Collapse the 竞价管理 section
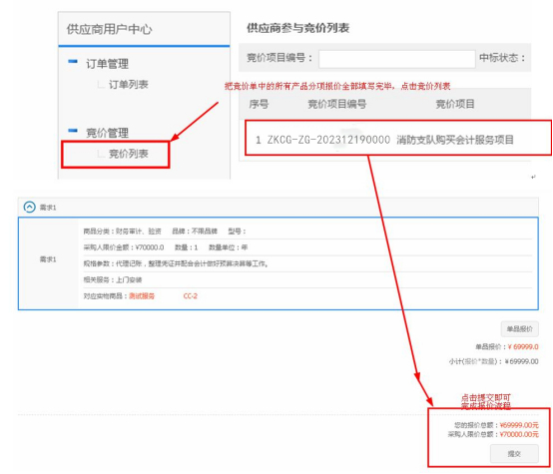 tap(73, 131)
